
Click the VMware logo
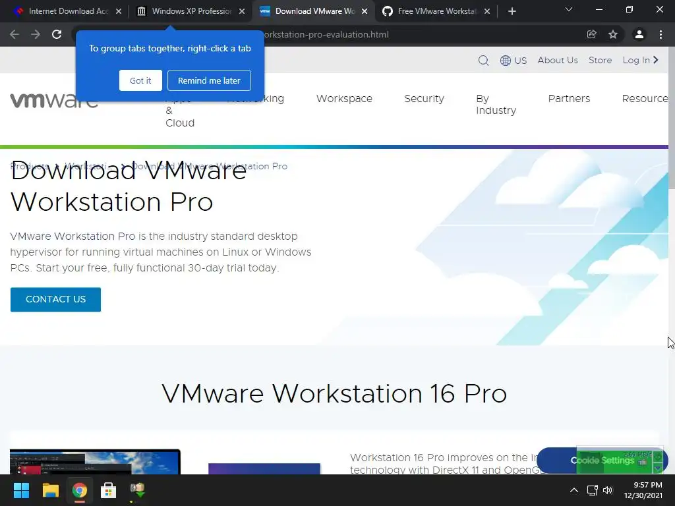54,100
